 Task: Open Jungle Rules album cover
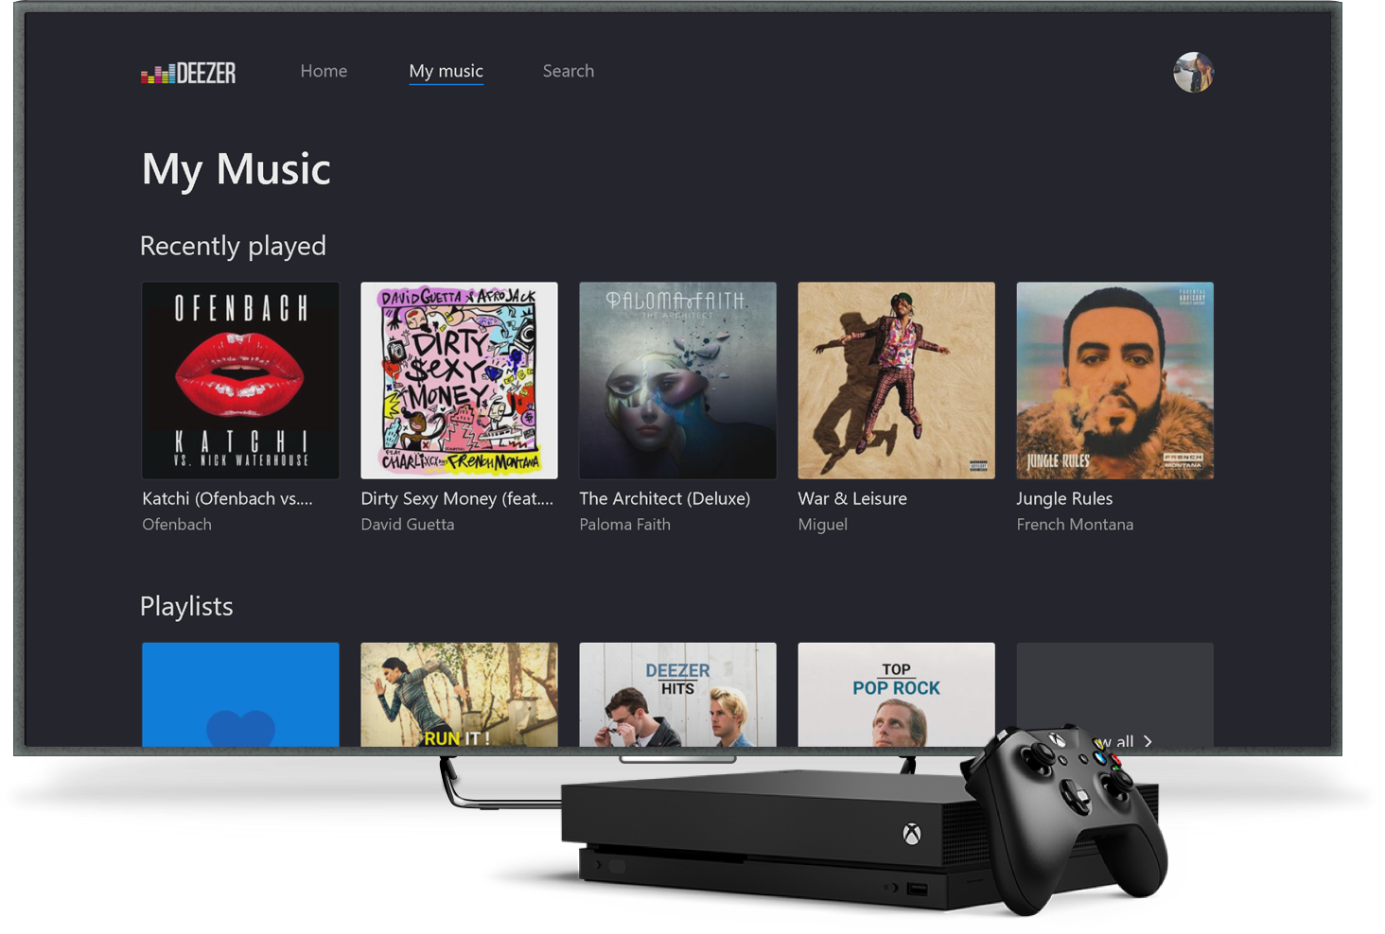tap(1114, 380)
